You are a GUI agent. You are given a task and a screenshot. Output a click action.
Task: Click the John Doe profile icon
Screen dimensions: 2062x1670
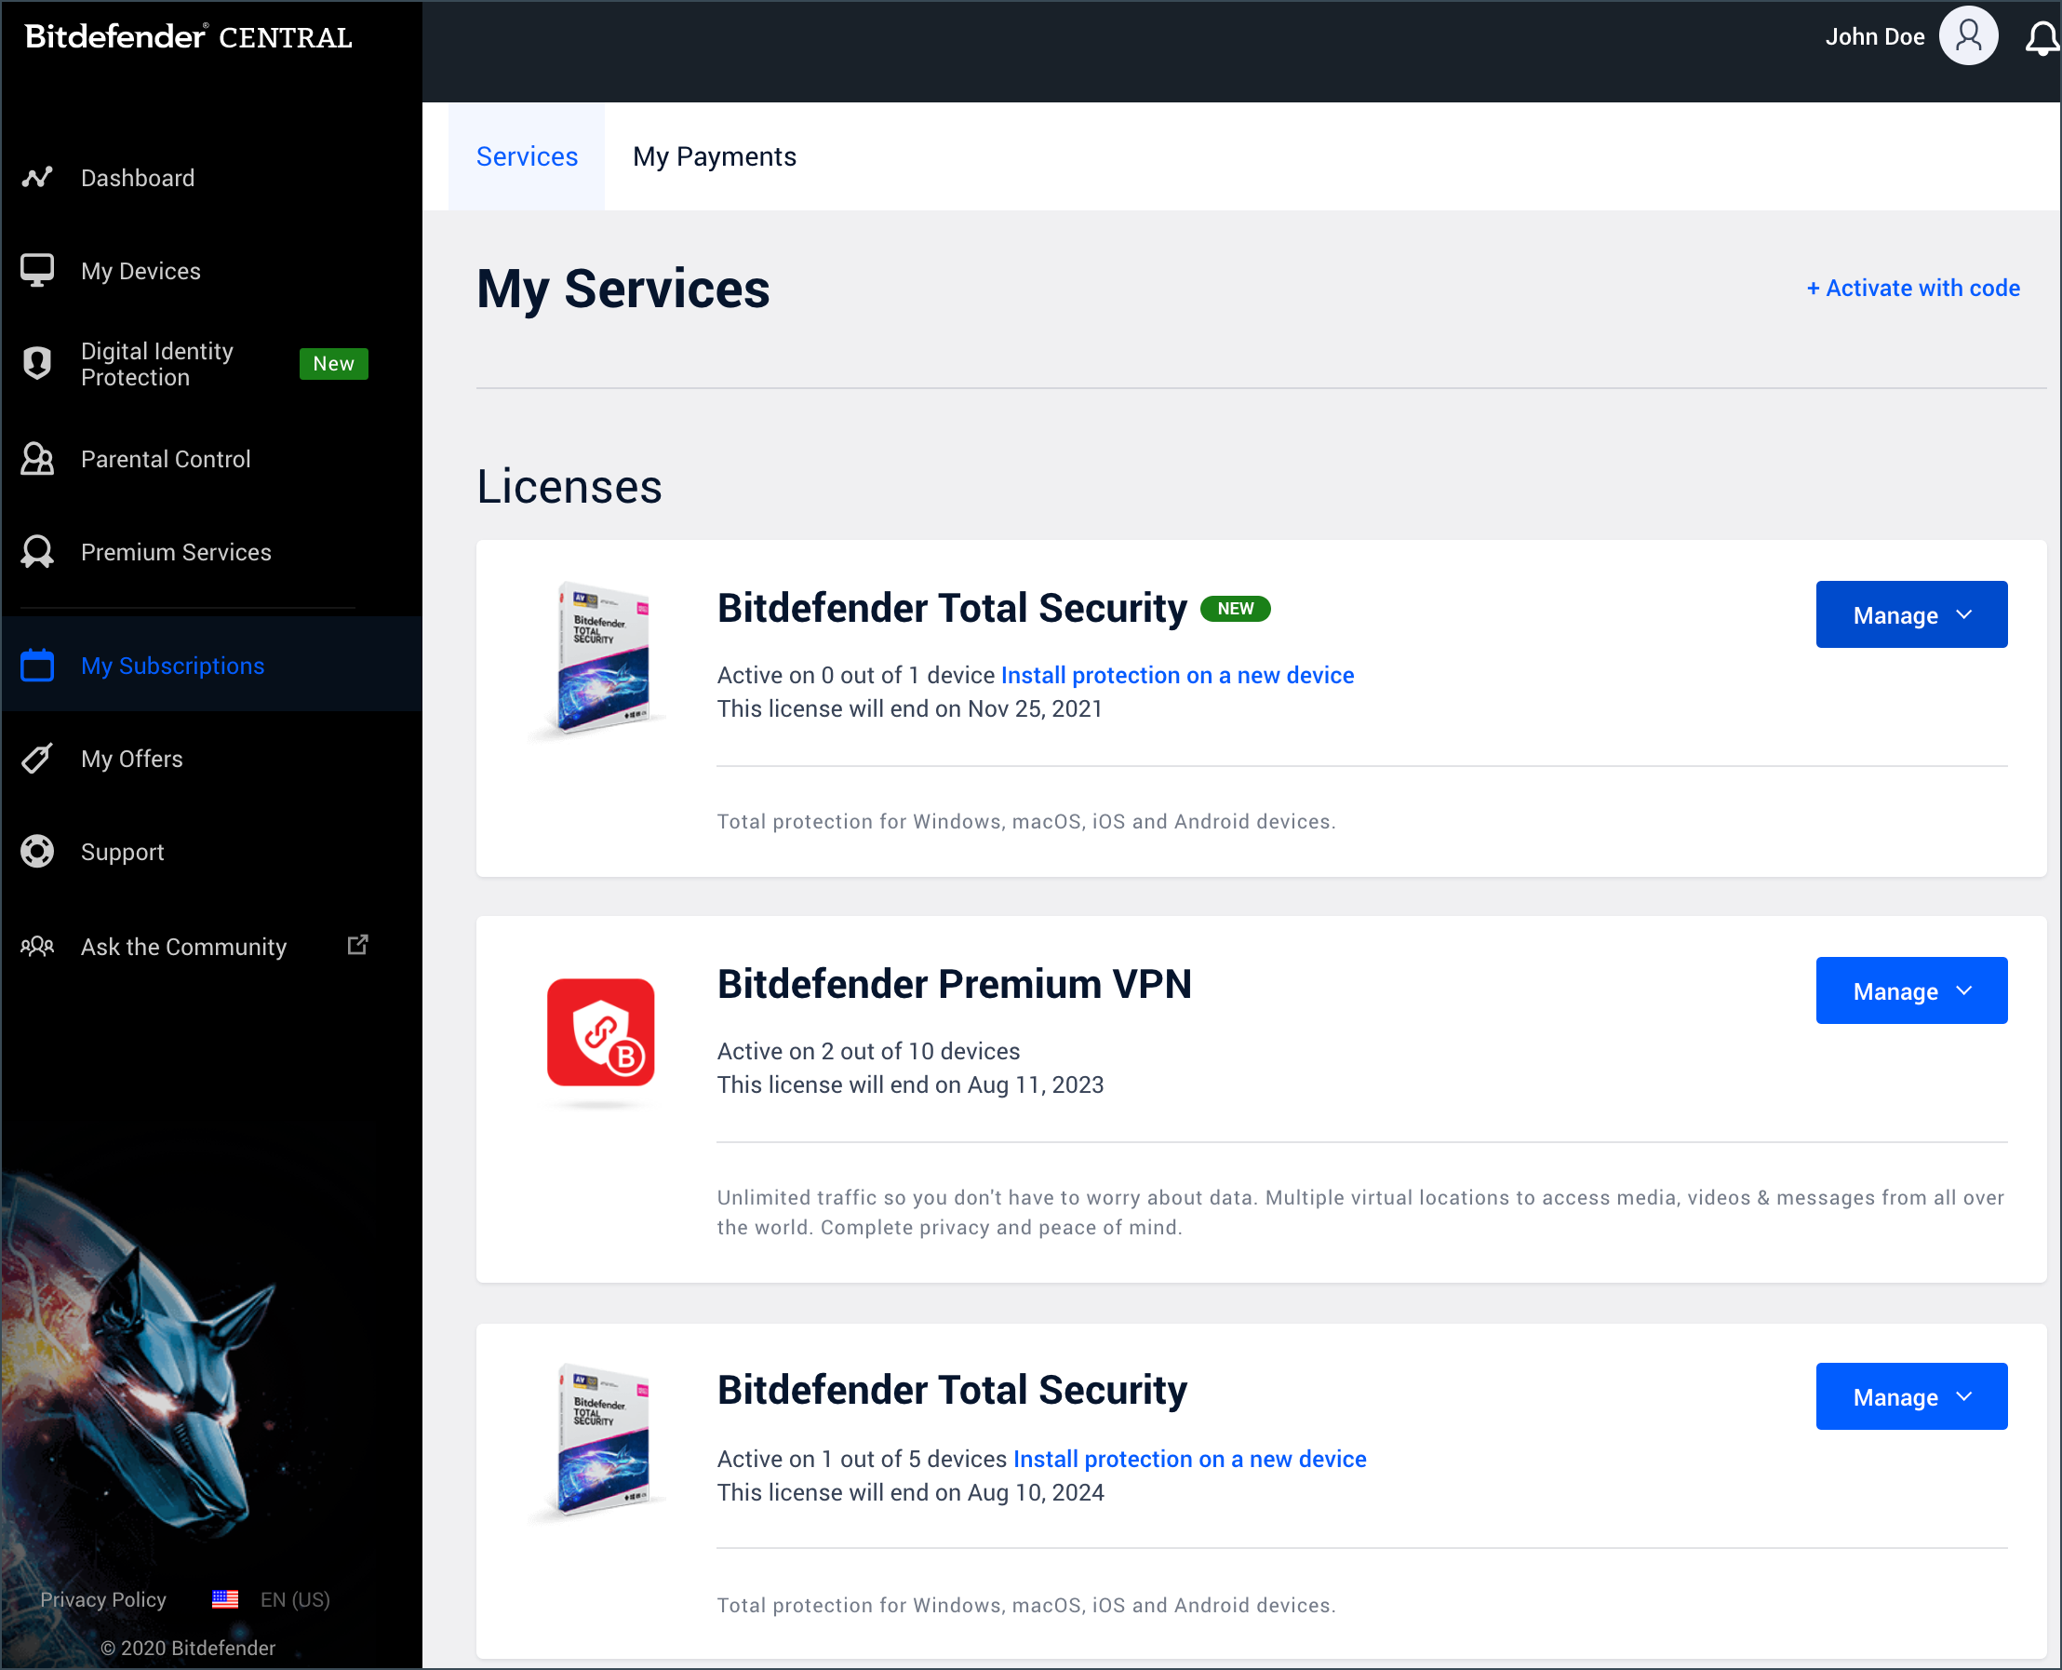(1967, 37)
